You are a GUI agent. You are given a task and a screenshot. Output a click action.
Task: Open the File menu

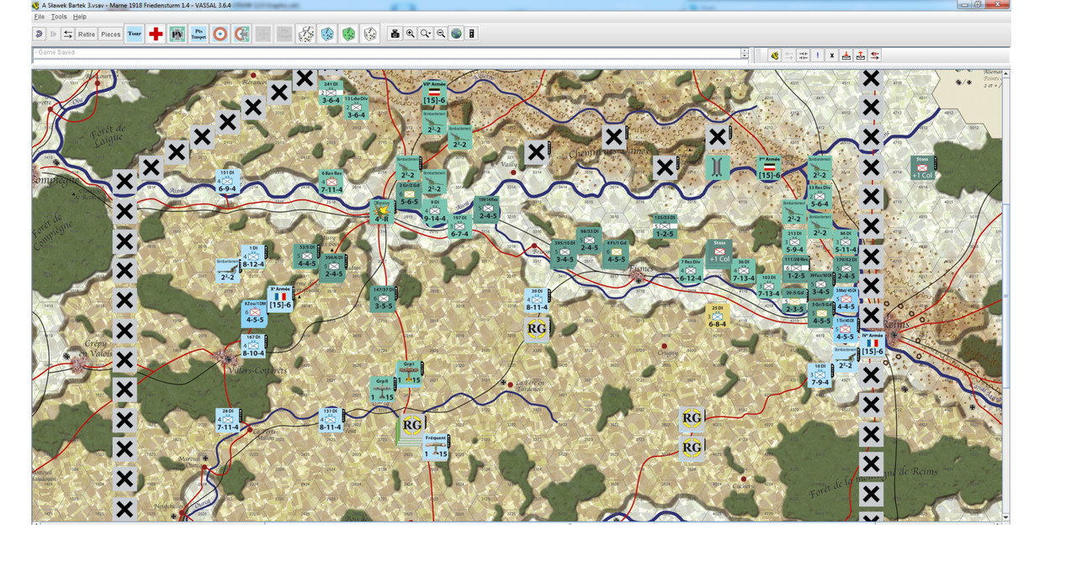coord(39,17)
